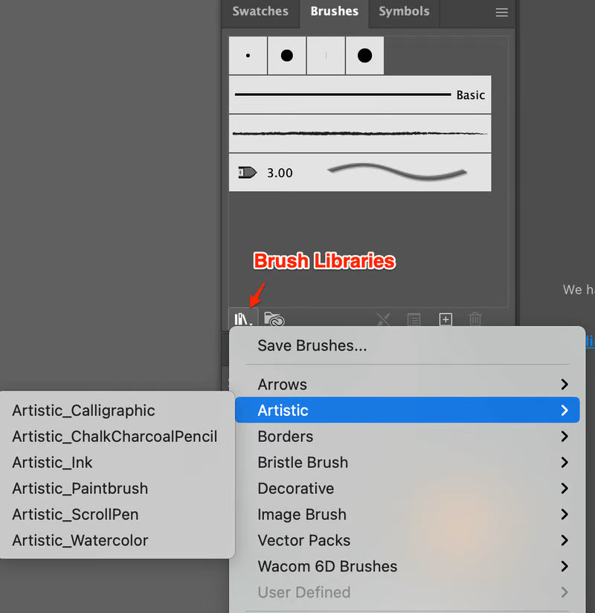Click the Libraries Panel cloud folder icon

pyautogui.click(x=274, y=320)
